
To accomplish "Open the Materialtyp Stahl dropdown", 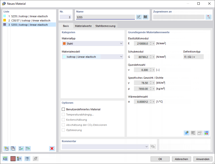I will (x=93, y=44).
